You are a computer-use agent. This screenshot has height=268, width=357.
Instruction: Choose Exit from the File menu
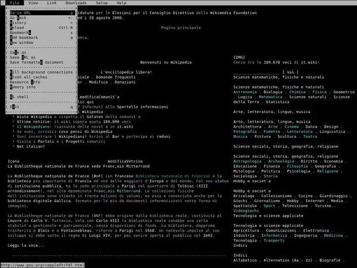42,107
